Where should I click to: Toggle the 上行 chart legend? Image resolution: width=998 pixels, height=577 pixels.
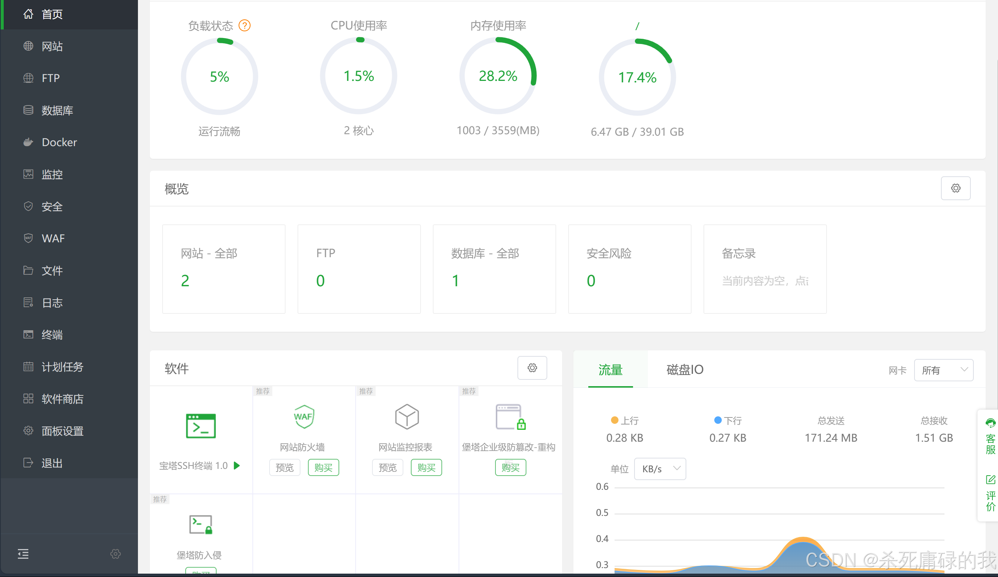click(x=625, y=420)
